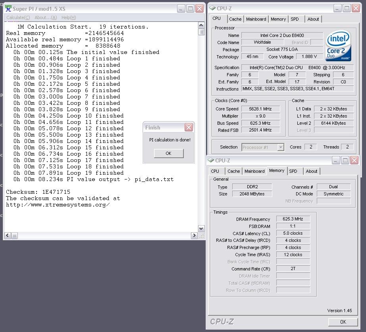The height and width of the screenshot is (332, 366).
Task: Click the Multiplier value x 9.0
Action: tap(260, 116)
